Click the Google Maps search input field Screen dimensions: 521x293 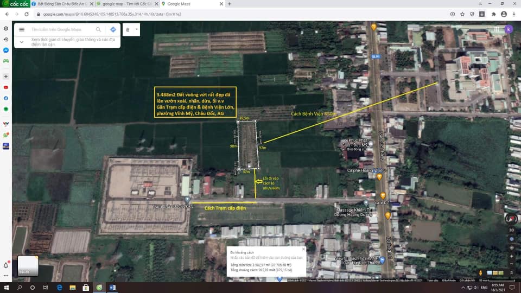(56, 29)
